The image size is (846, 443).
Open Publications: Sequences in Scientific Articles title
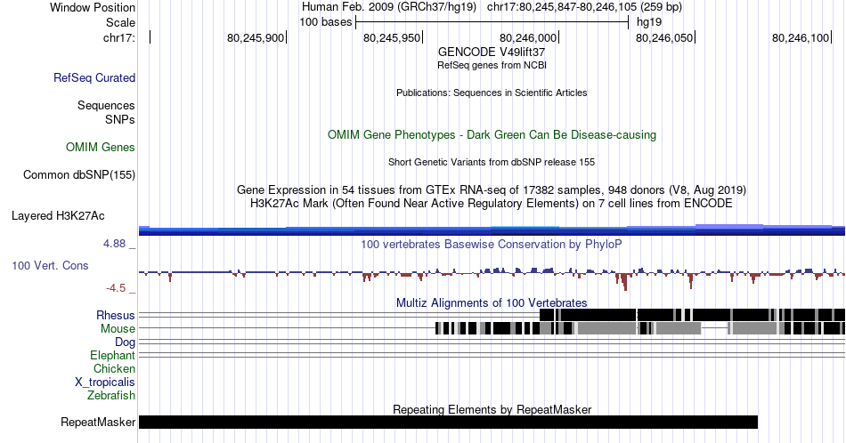(492, 93)
